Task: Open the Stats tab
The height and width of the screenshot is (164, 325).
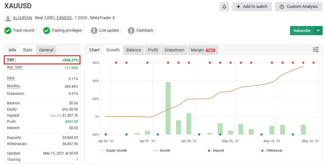Action: pyautogui.click(x=28, y=50)
